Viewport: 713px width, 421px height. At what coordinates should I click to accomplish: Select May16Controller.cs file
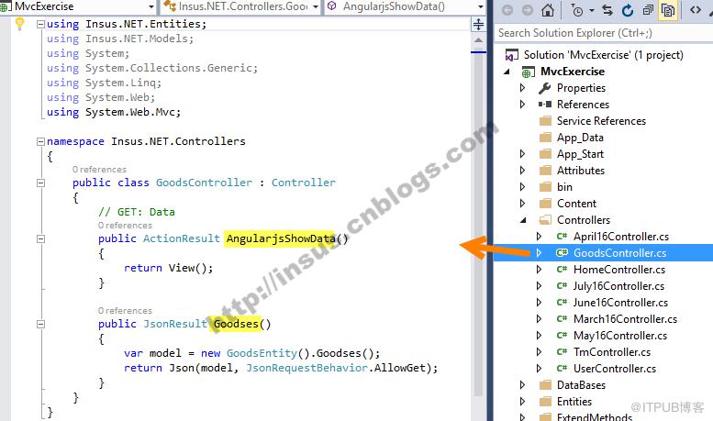coord(620,336)
